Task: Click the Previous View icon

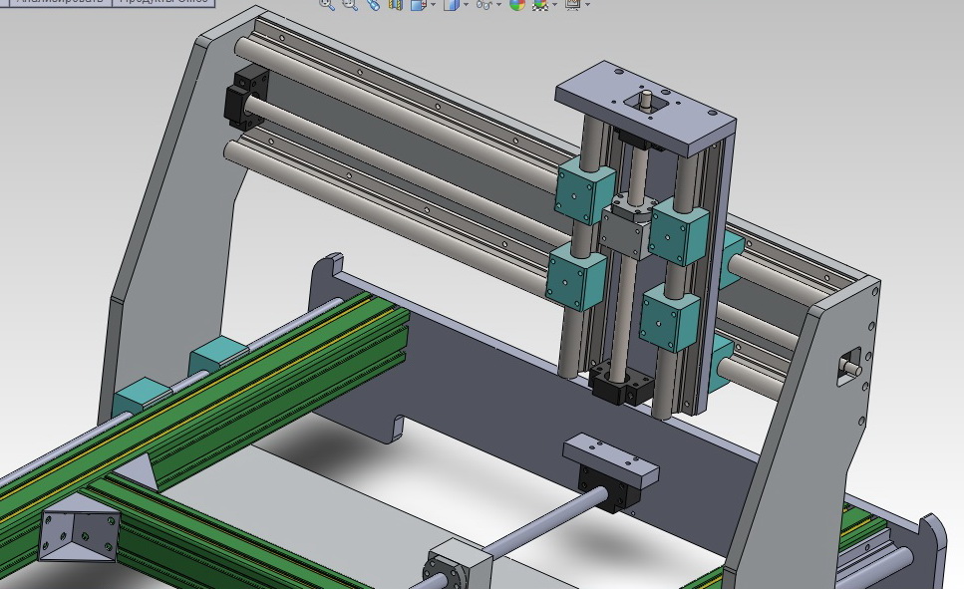Action: coord(373,4)
